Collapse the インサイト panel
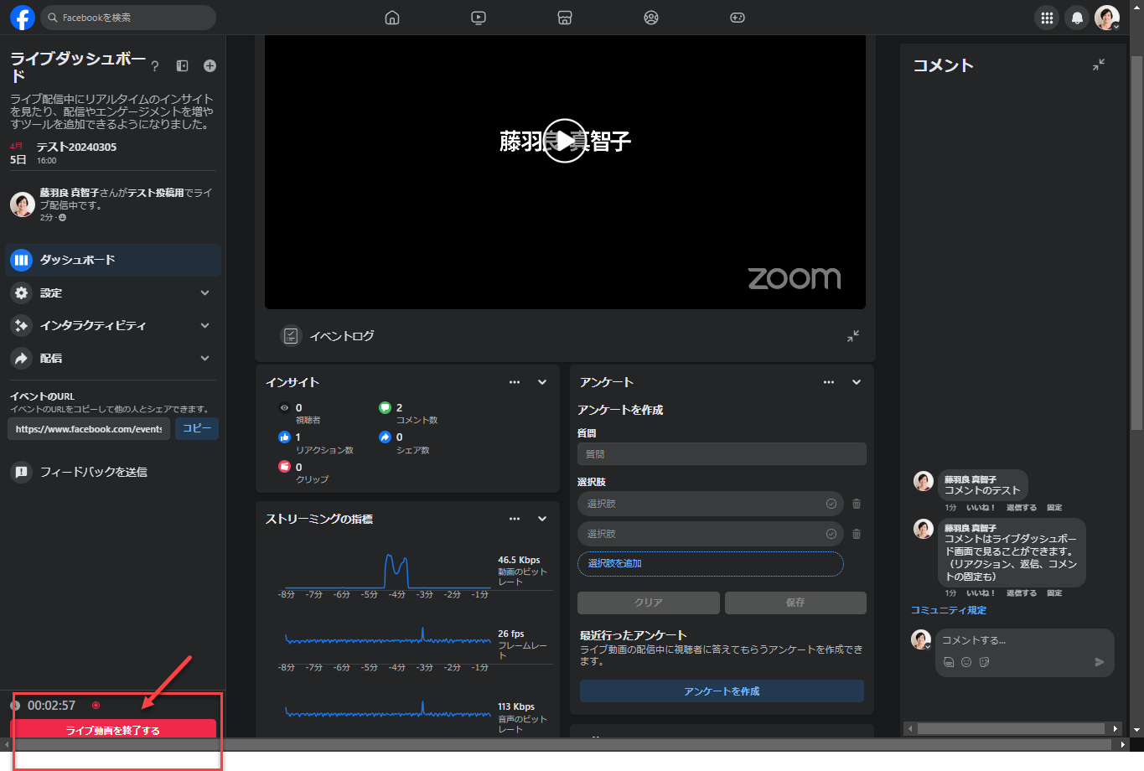This screenshot has height=771, width=1144. tap(542, 382)
